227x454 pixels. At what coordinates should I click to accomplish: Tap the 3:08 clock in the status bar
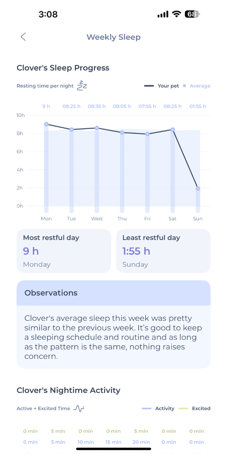(49, 14)
